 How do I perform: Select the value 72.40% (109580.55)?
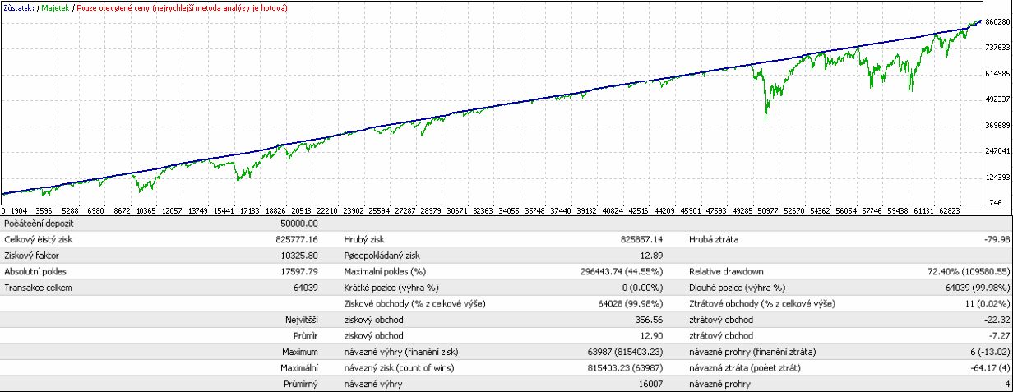pos(969,270)
